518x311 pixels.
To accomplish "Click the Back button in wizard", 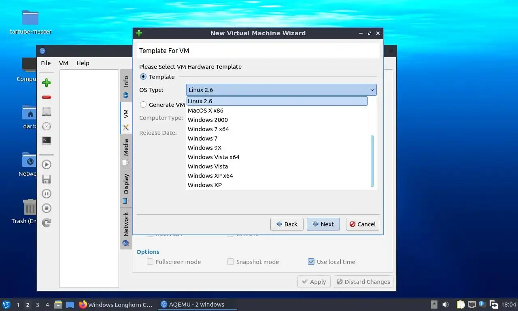I will click(x=287, y=224).
